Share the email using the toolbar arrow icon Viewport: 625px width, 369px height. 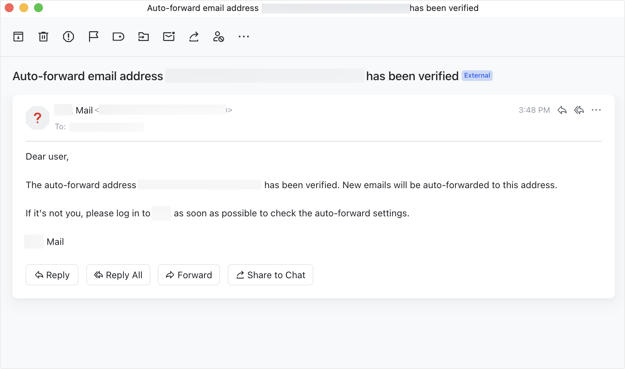[x=194, y=37]
